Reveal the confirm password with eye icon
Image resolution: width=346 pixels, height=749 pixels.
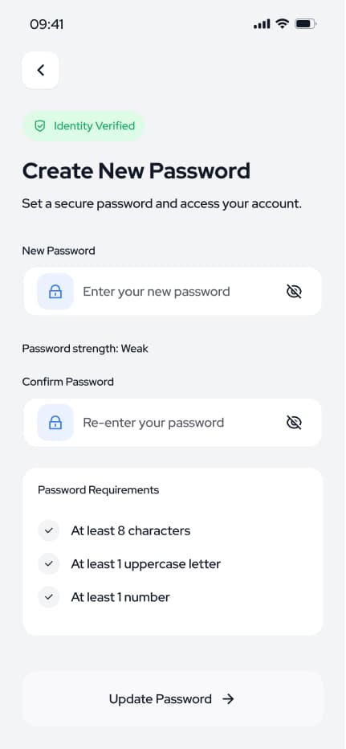pos(294,422)
